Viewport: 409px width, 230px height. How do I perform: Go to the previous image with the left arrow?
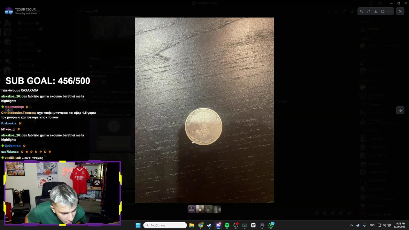click(9, 110)
